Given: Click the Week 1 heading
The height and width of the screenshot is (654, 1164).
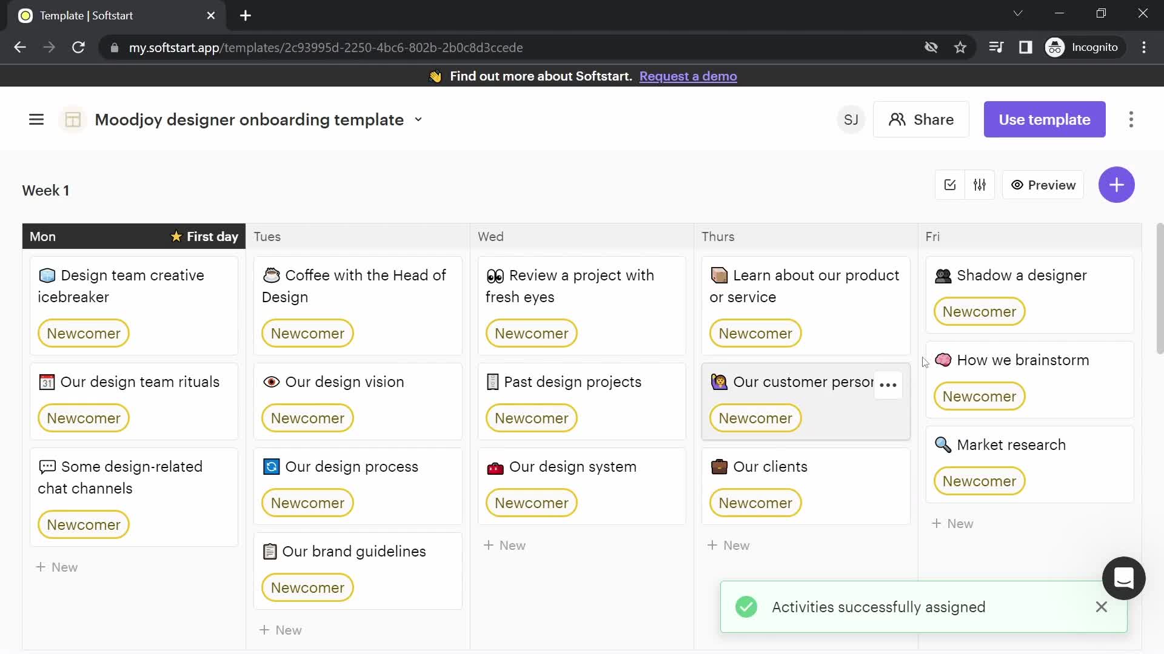Looking at the screenshot, I should (45, 191).
